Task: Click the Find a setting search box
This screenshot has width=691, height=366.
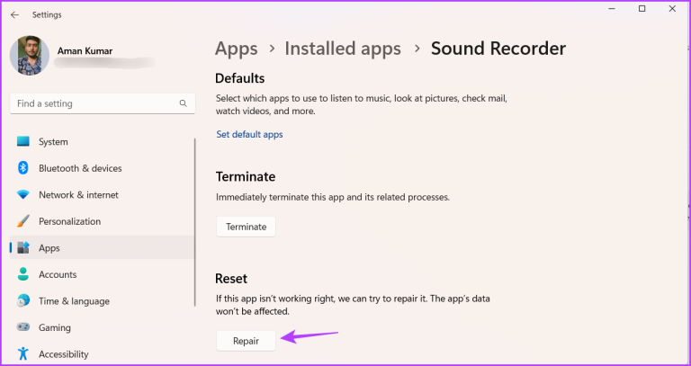Action: 103,103
